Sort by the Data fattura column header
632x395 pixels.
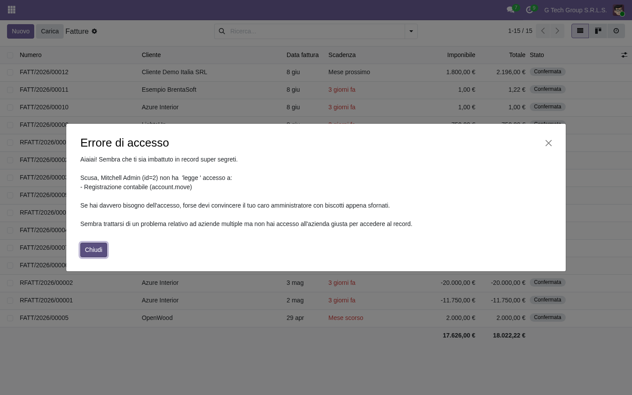[302, 55]
